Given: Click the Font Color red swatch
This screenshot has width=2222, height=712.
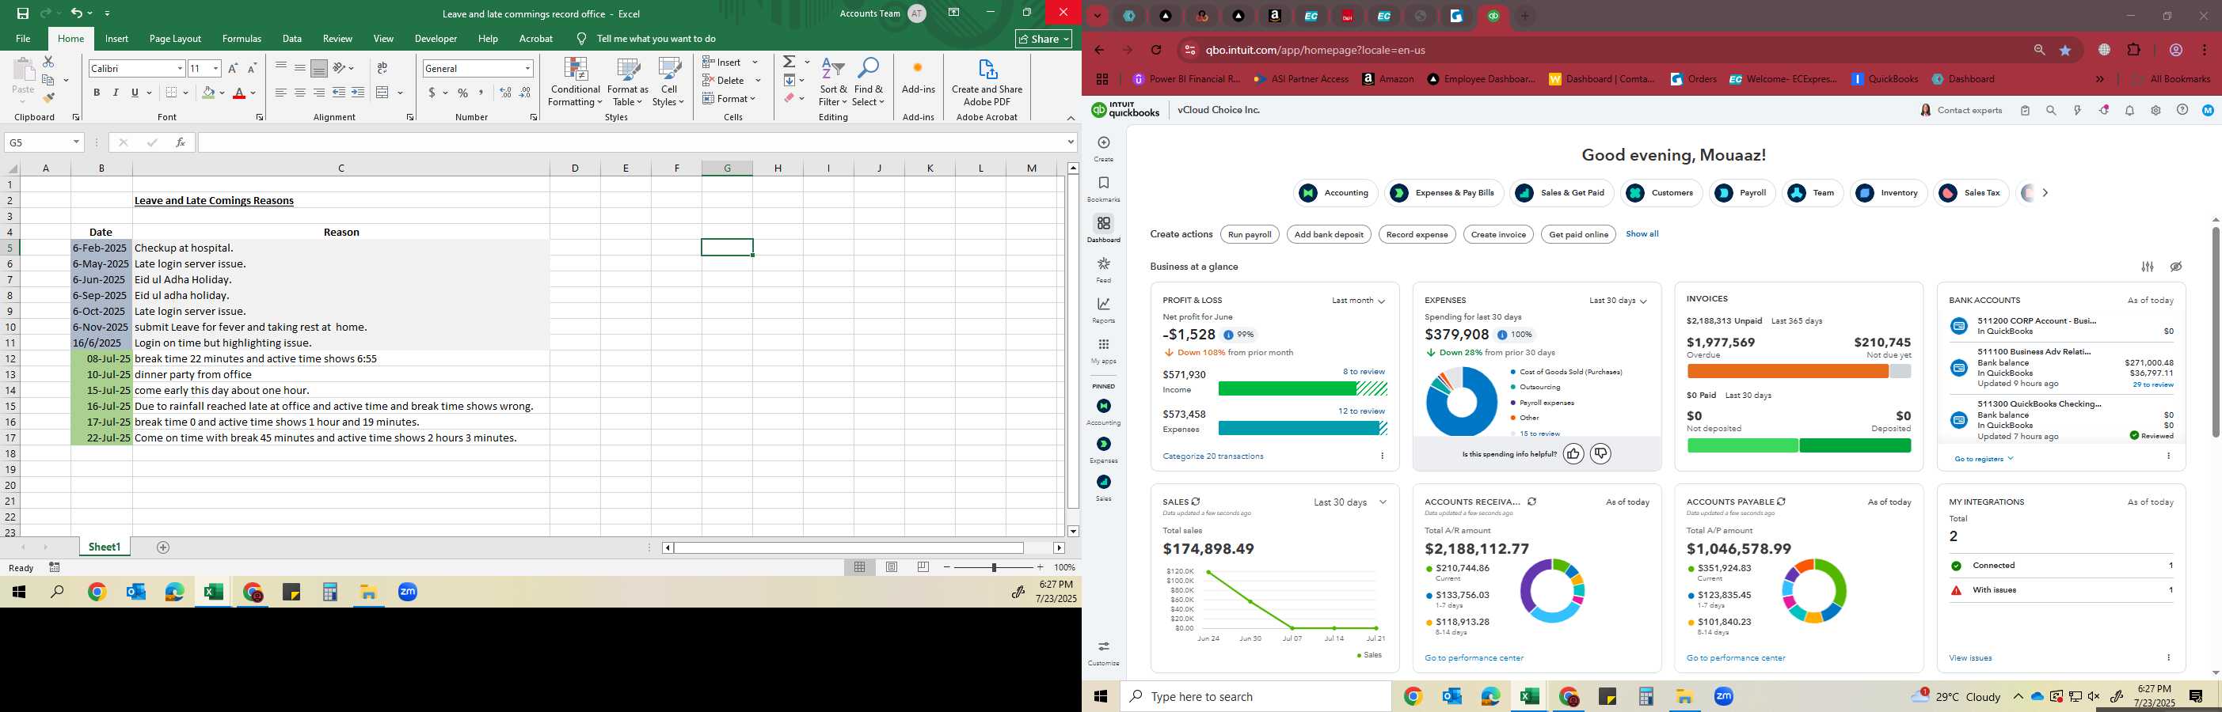Looking at the screenshot, I should click(240, 93).
